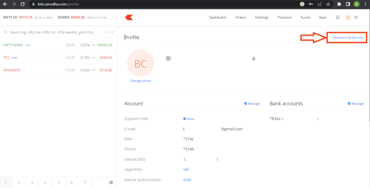Toggle browser side panel icon
The height and width of the screenshot is (188, 370).
tap(348, 4)
